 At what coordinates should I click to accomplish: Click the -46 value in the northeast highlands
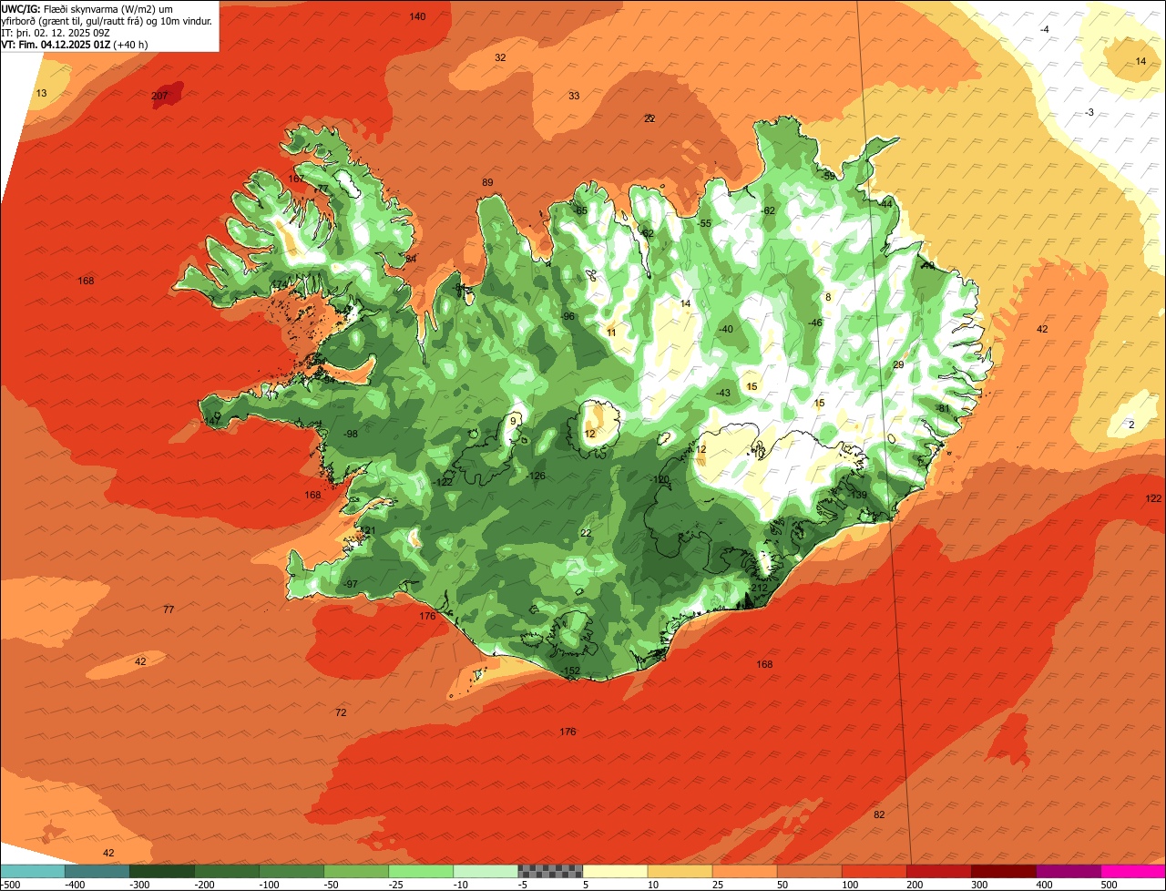(x=815, y=323)
